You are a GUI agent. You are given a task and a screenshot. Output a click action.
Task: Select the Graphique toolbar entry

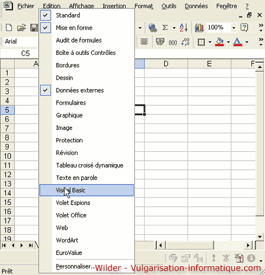[x=87, y=115]
